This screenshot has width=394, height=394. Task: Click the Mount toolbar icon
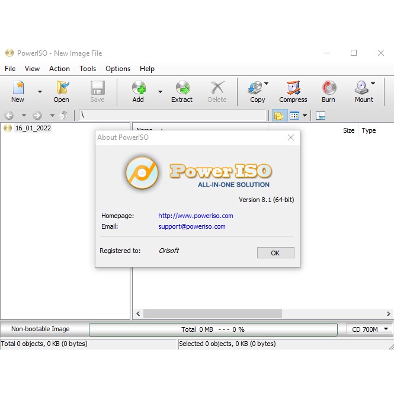click(361, 88)
